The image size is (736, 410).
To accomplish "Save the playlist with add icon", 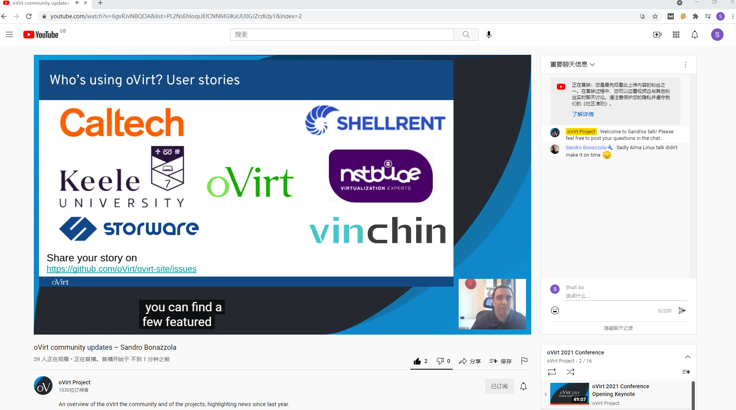I will [x=686, y=372].
